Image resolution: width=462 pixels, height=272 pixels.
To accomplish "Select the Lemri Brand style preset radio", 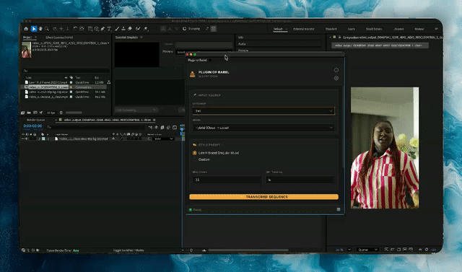I will (194, 153).
